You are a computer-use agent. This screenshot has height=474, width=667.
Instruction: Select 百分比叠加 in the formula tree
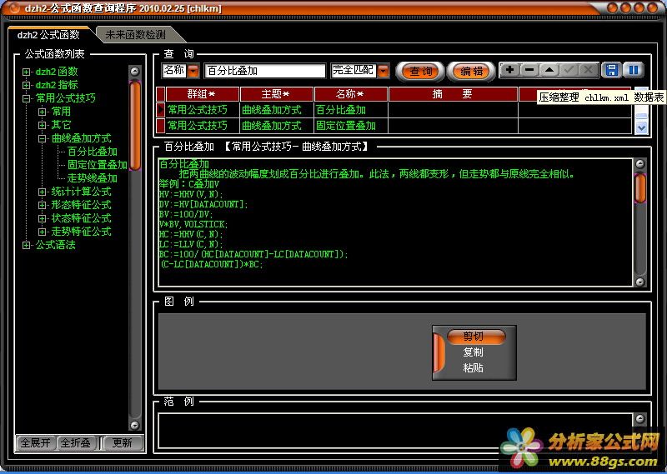point(93,152)
